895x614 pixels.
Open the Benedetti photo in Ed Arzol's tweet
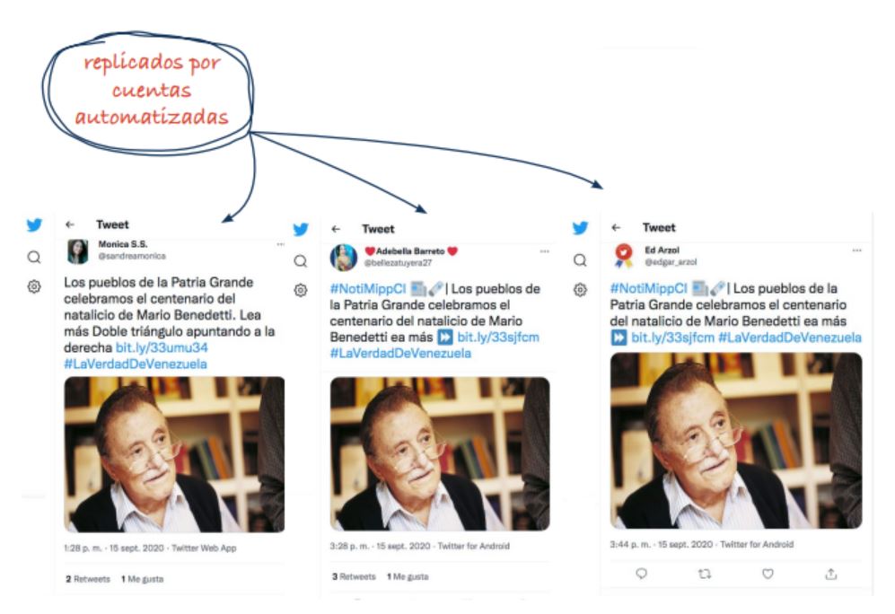click(x=736, y=441)
